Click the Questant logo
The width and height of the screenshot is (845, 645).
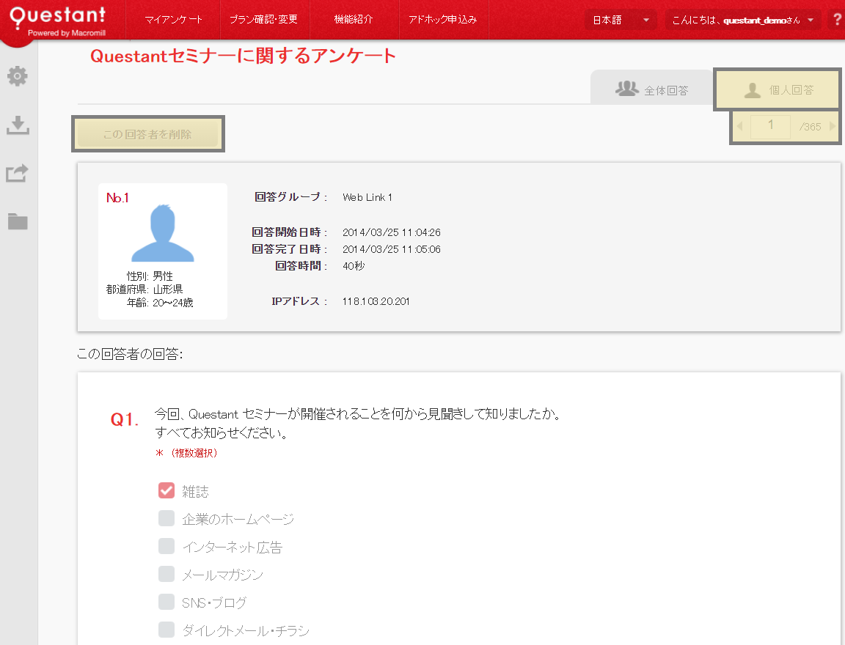click(58, 21)
